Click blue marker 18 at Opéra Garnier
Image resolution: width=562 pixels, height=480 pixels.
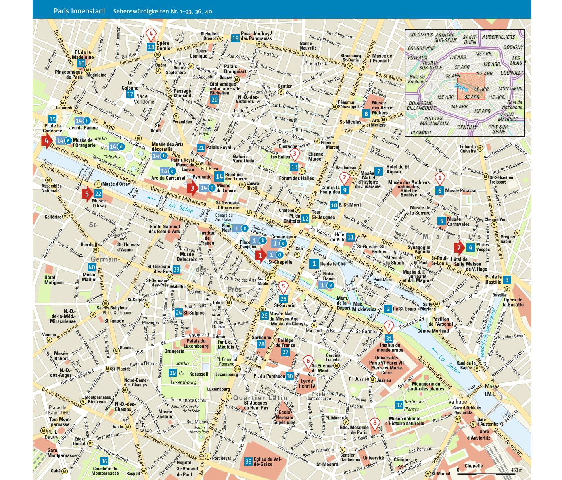pyautogui.click(x=151, y=47)
